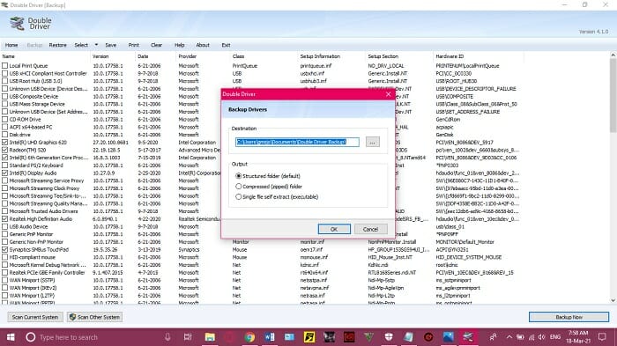The width and height of the screenshot is (617, 346).
Task: Click Cancel in Backup Drivers dialog
Action: click(371, 229)
